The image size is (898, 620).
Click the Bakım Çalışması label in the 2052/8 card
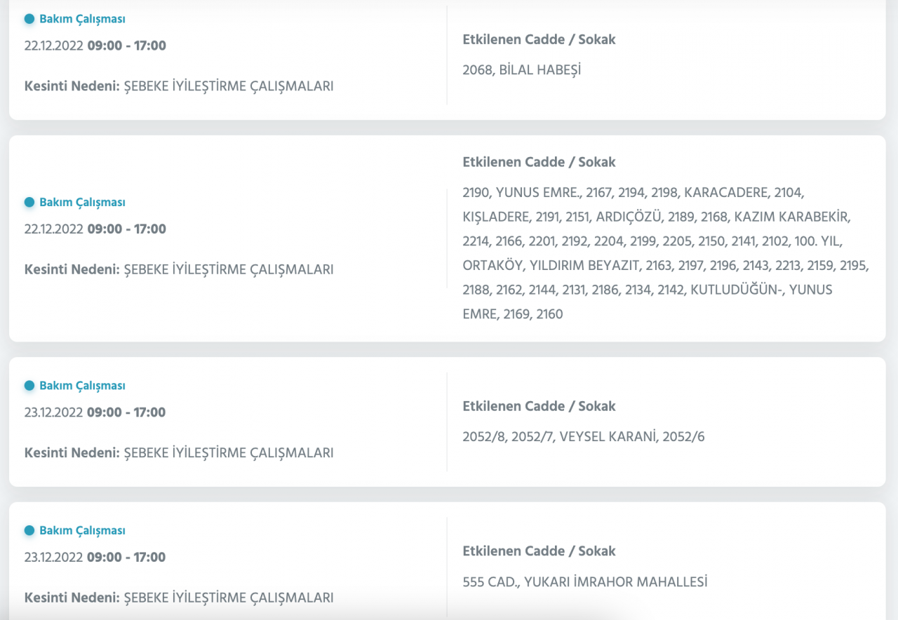pyautogui.click(x=82, y=386)
